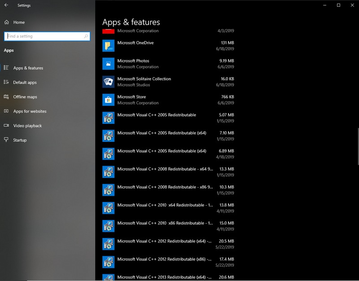This screenshot has height=281, width=359.
Task: Open the Apps & features section
Action: point(28,68)
